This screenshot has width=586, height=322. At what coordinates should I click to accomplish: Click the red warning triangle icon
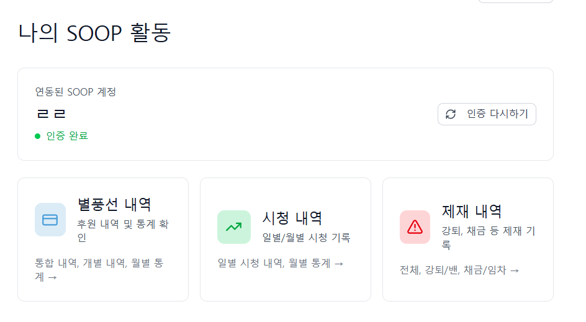[415, 227]
